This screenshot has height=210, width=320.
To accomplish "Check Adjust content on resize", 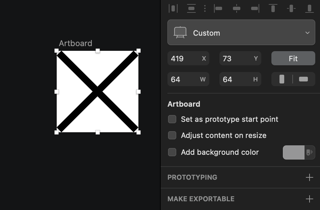I will (x=172, y=135).
